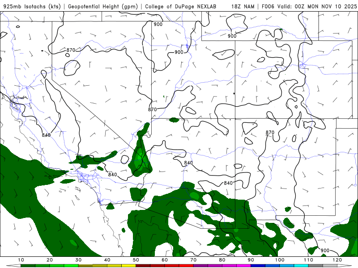358x268 pixels.
Task: Click the color bar label '30'
Action: [78, 260]
